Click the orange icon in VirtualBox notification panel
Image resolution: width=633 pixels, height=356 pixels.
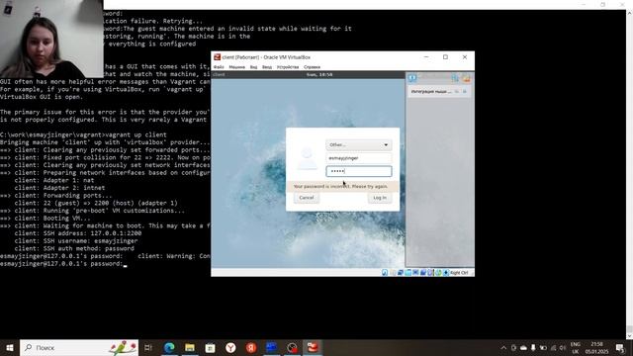click(x=466, y=78)
